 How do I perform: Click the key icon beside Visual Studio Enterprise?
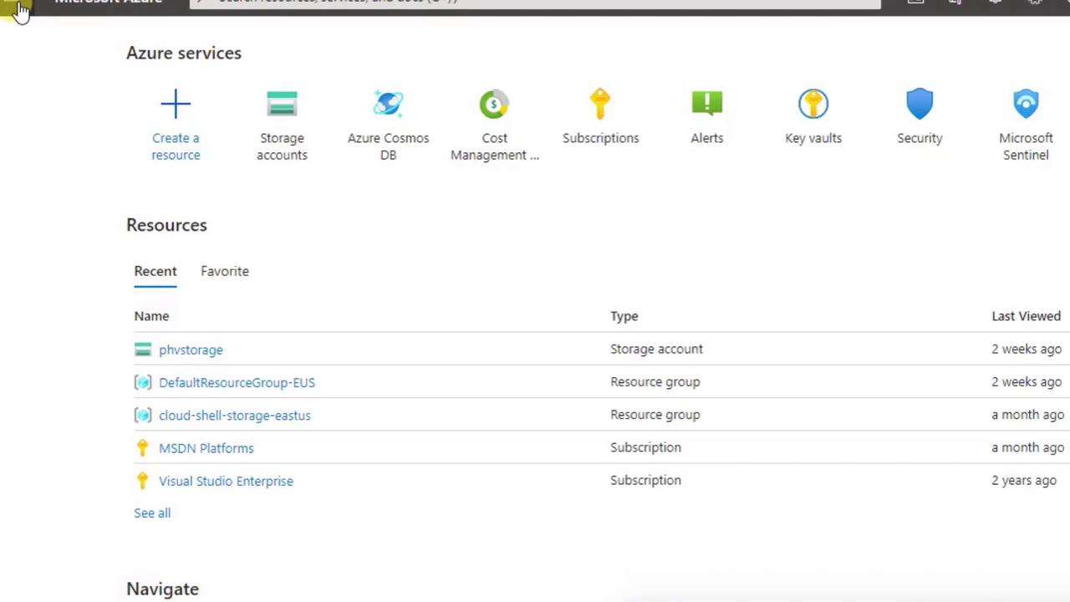[142, 481]
